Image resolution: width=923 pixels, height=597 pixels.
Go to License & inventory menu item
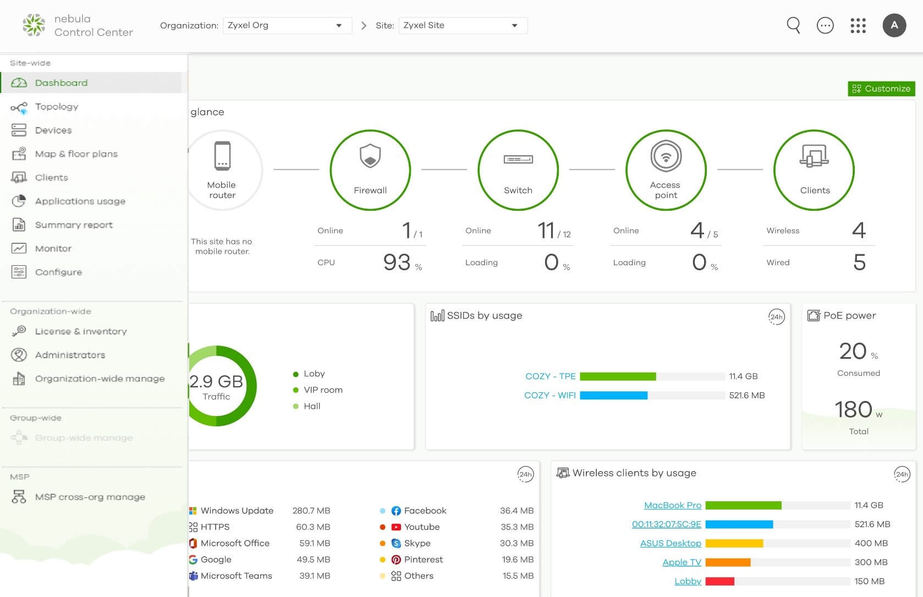[x=81, y=331]
